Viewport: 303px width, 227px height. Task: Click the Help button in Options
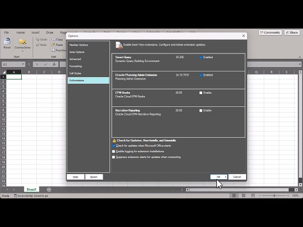[x=75, y=177]
